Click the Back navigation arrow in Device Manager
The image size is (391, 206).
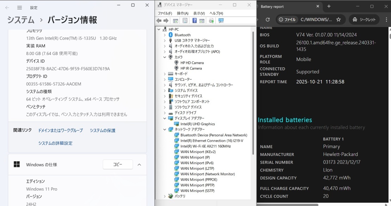tap(158, 20)
